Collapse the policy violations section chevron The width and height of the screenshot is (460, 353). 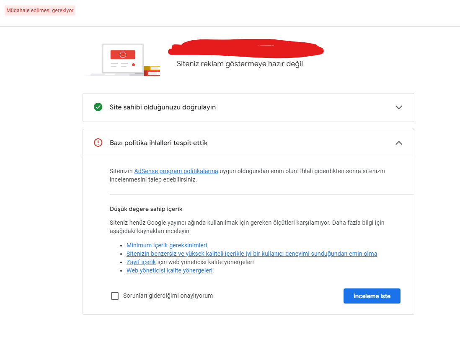tap(399, 143)
